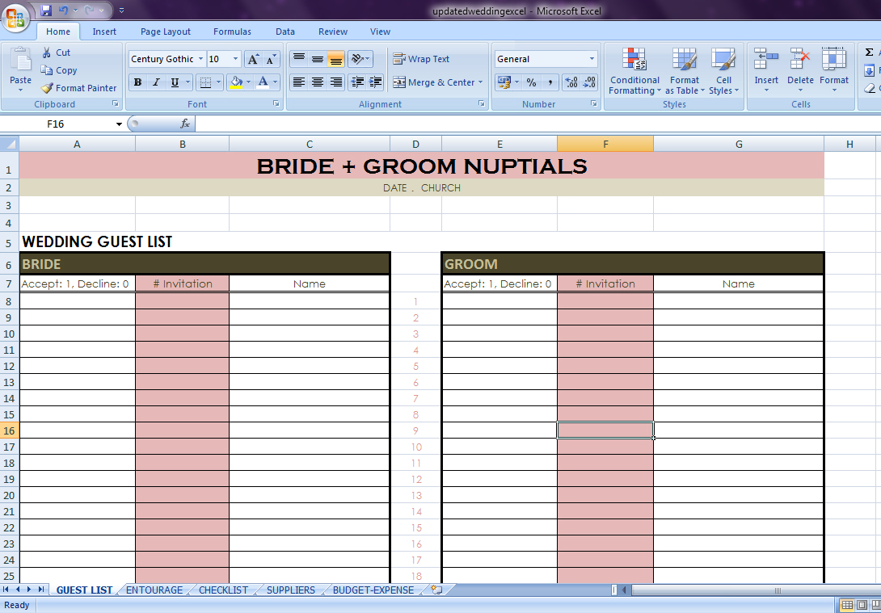
Task: Open the ENTOURAGE sheet tab
Action: tap(154, 590)
